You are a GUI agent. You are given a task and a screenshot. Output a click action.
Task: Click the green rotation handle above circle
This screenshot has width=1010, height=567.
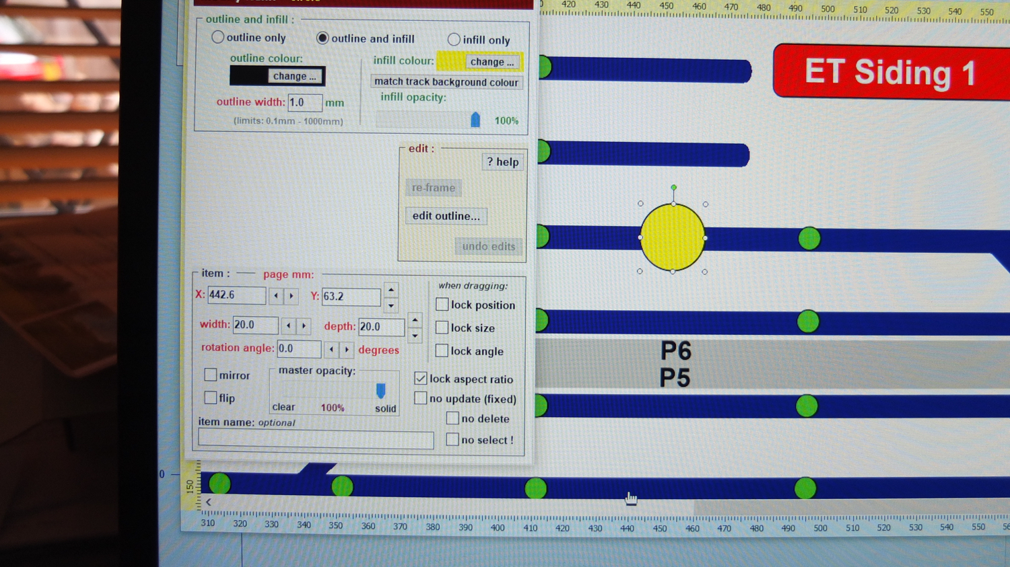pyautogui.click(x=673, y=188)
